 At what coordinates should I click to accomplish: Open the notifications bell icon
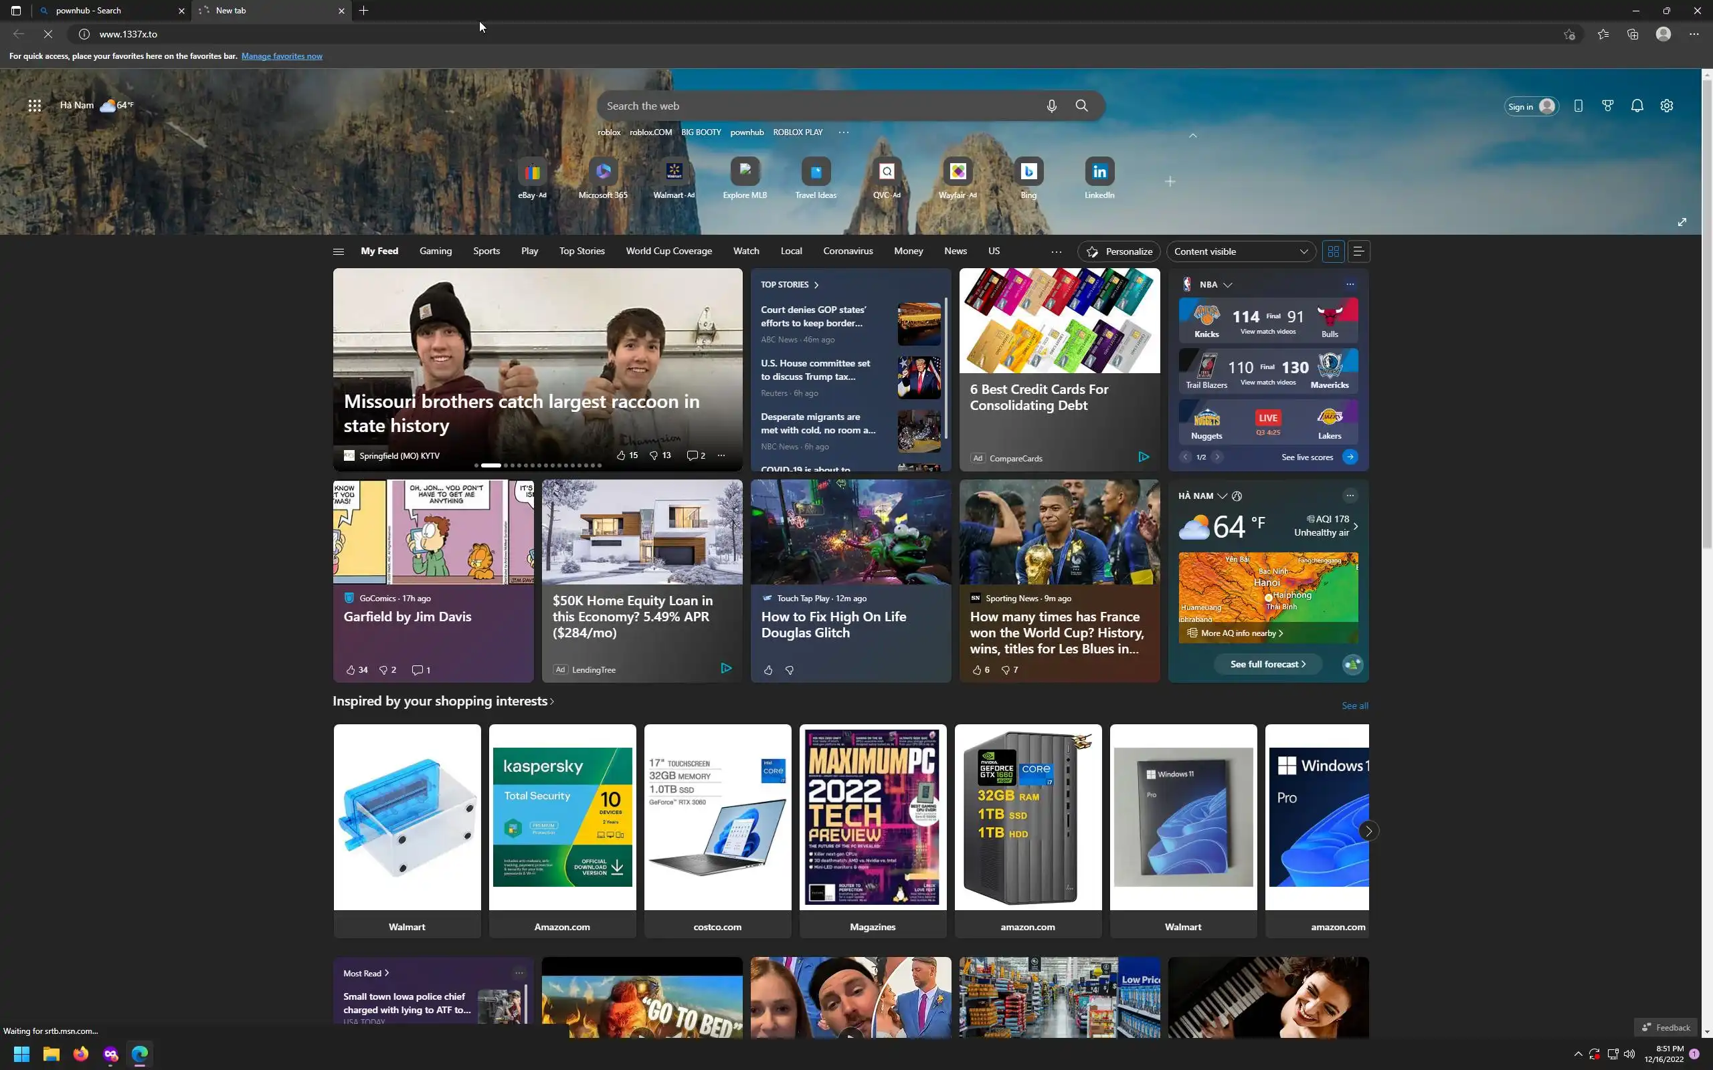click(x=1637, y=106)
